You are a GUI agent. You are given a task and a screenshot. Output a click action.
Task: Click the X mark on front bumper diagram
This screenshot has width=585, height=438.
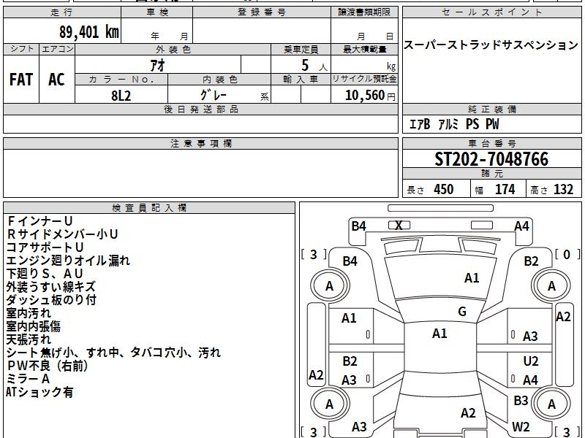click(399, 226)
